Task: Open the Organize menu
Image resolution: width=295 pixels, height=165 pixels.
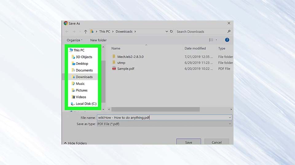Action: (x=74, y=40)
